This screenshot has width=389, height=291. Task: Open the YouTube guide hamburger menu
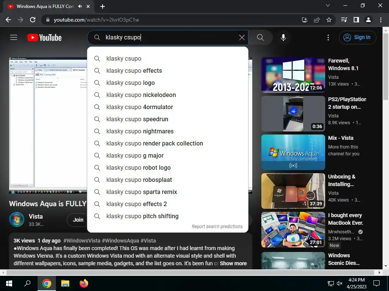(14, 38)
